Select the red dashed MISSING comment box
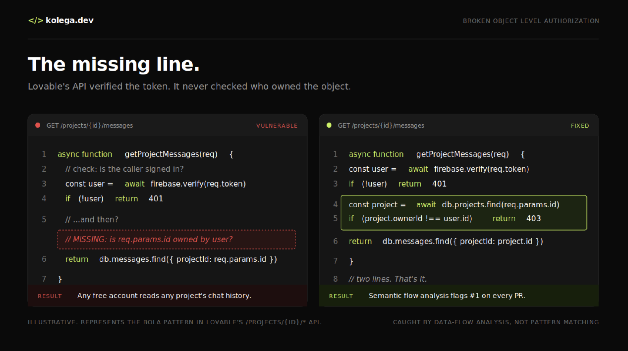The image size is (628, 351). 176,239
